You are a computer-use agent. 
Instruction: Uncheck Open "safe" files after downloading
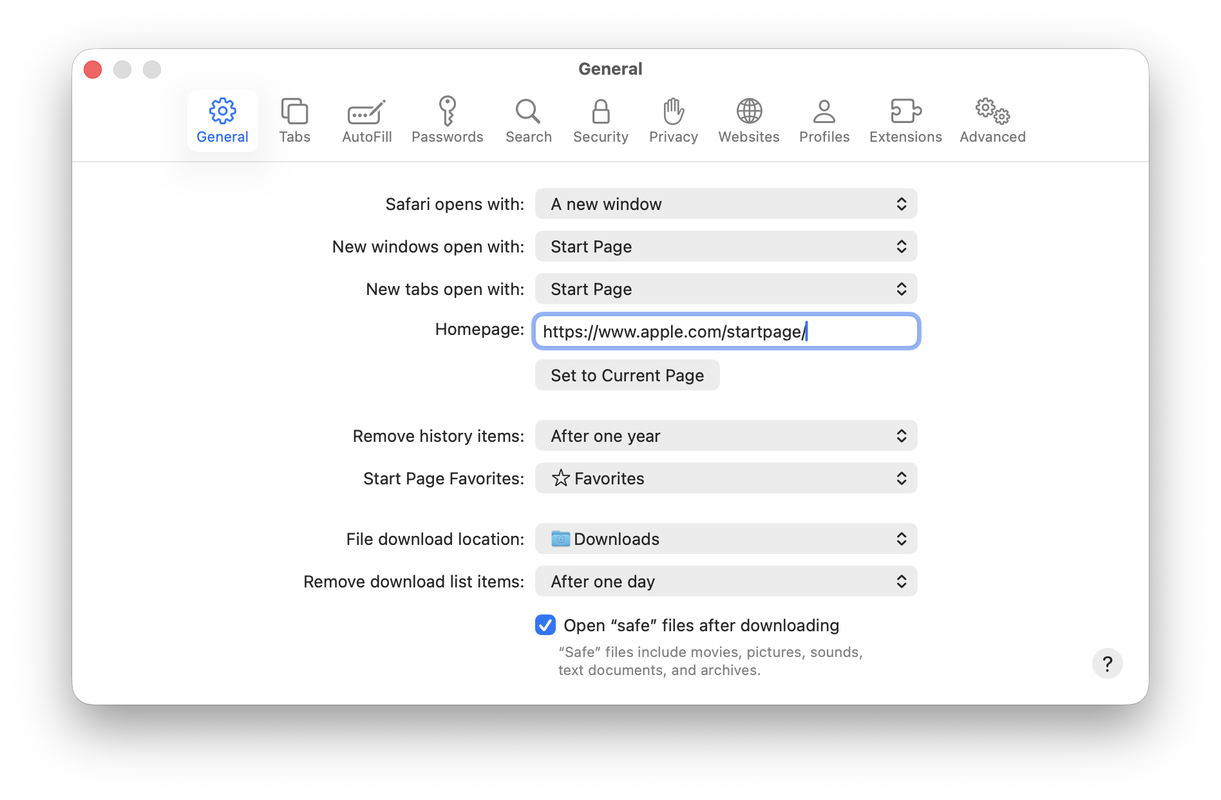click(545, 625)
